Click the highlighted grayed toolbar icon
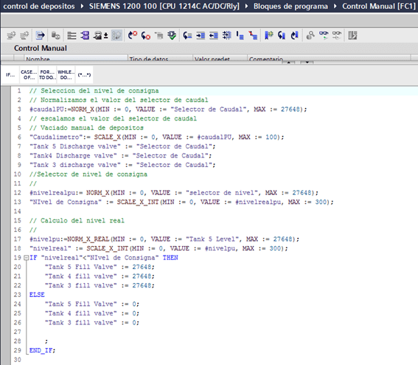The width and height of the screenshot is (418, 365). [x=116, y=35]
